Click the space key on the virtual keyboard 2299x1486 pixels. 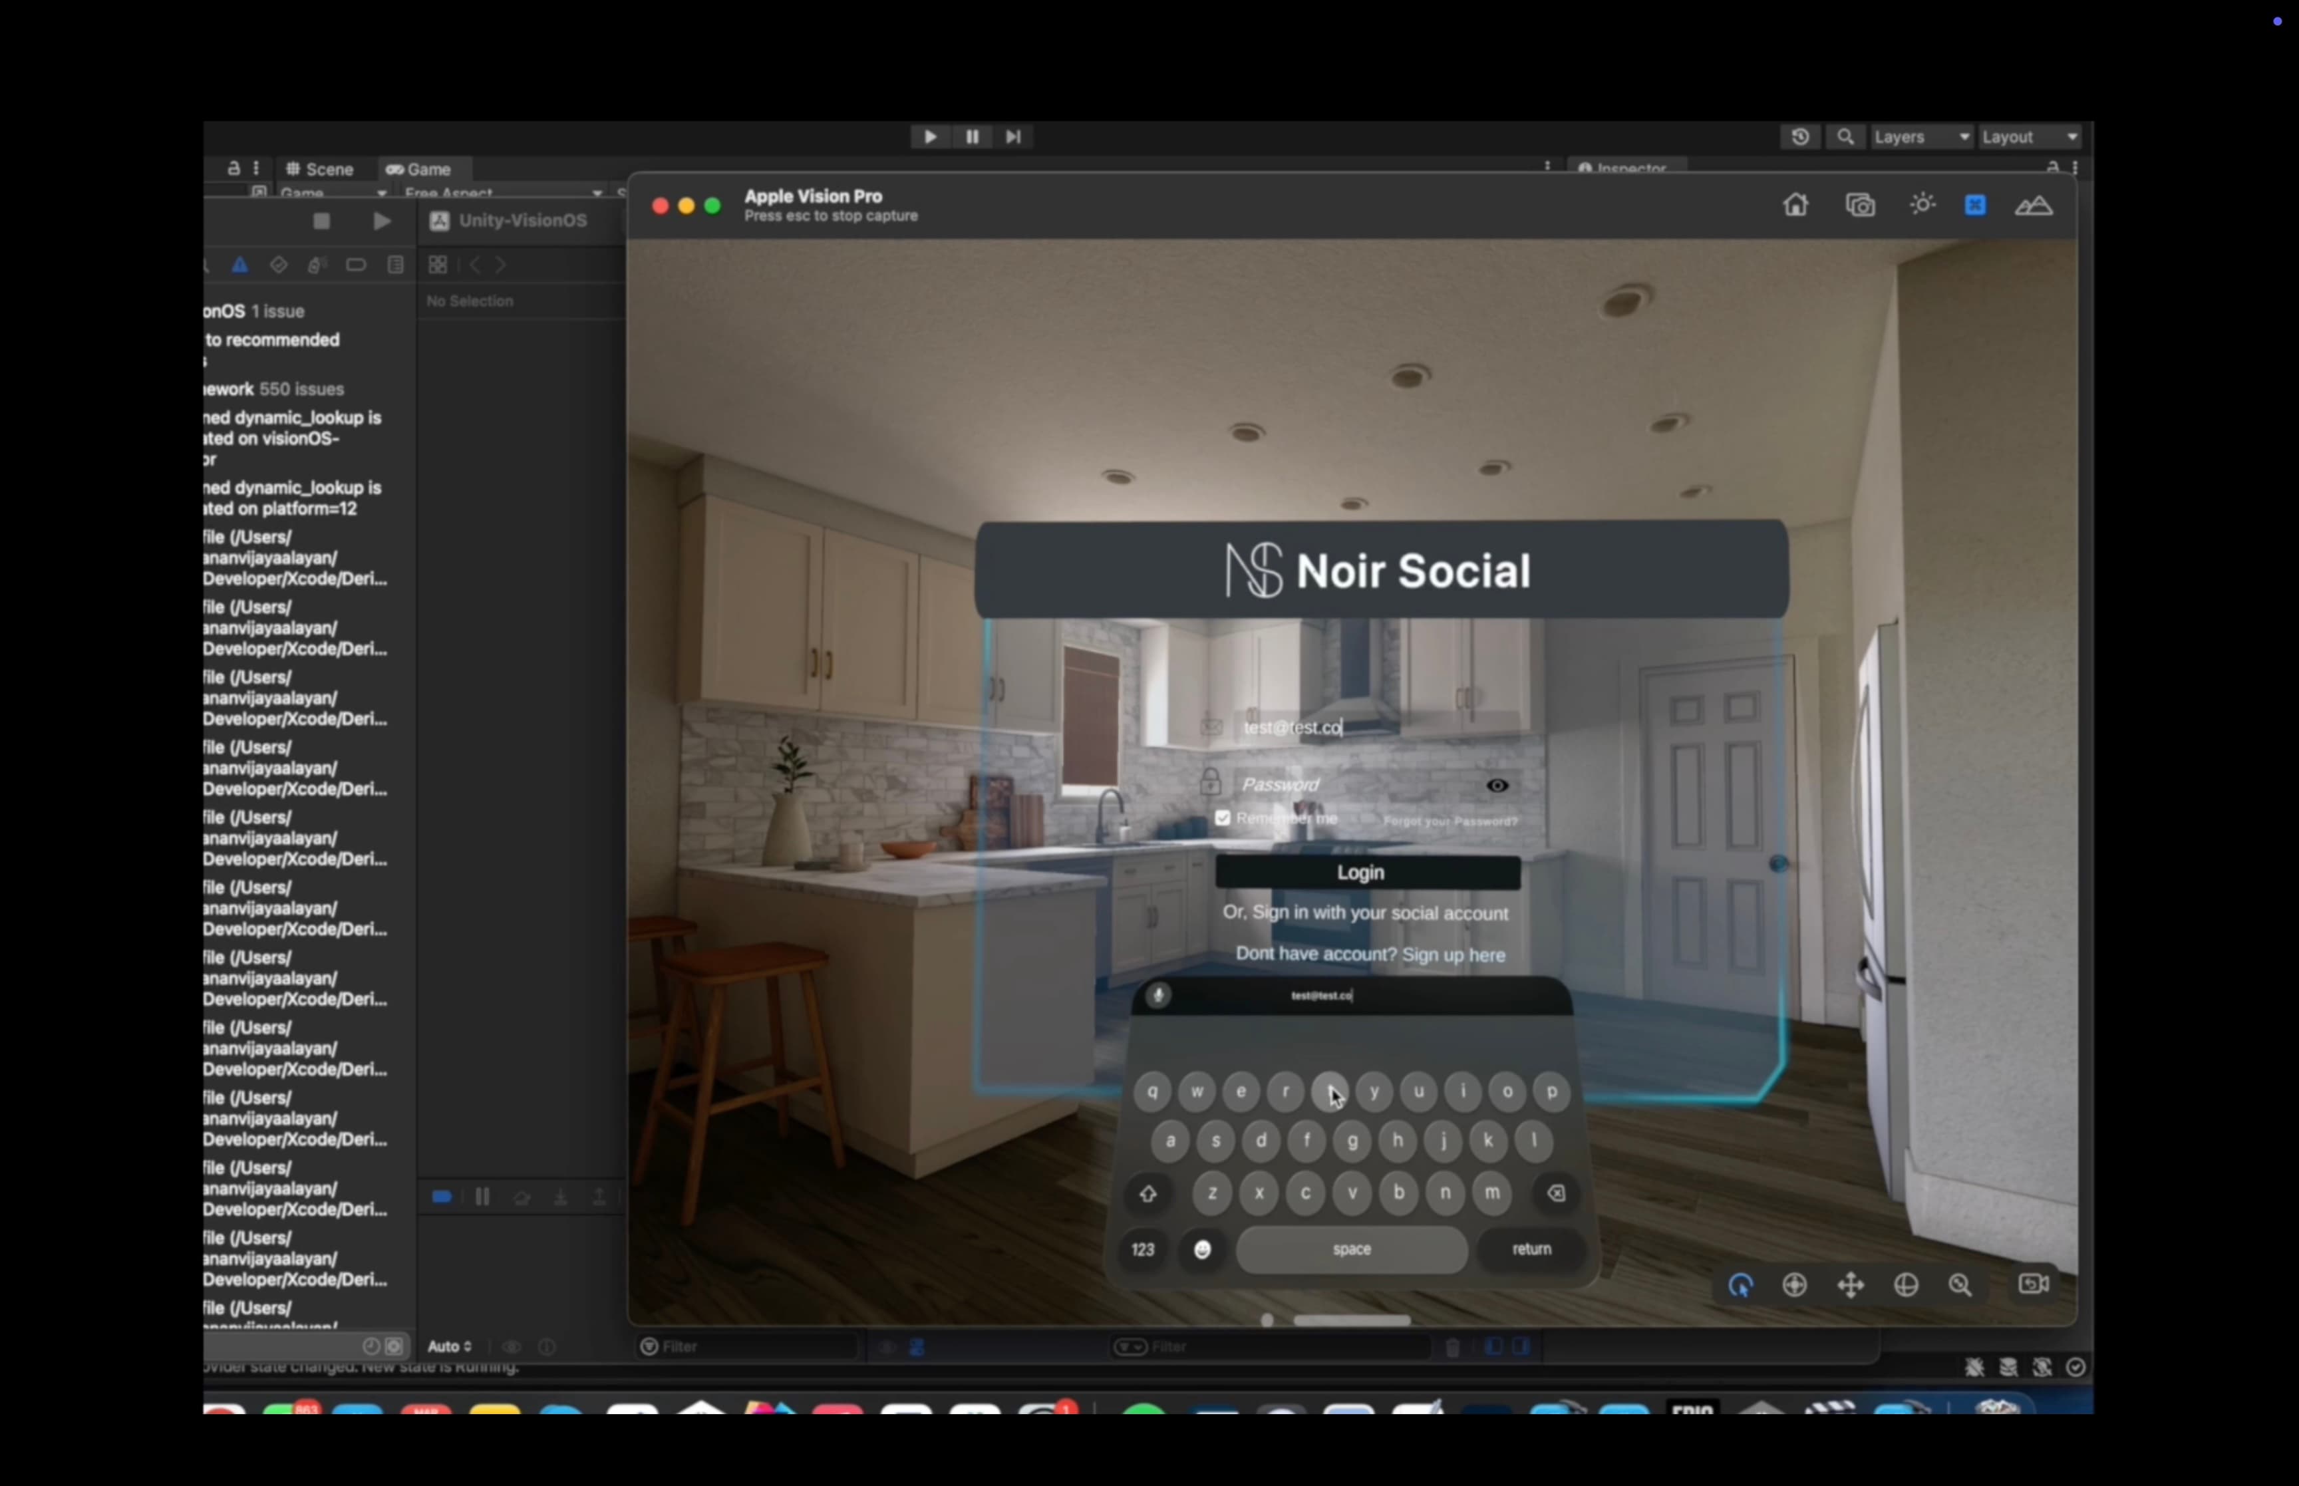[1352, 1249]
